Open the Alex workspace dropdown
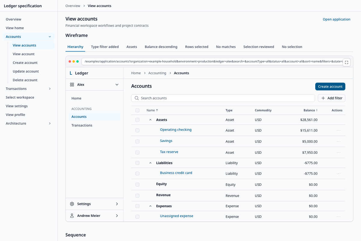This screenshot has height=241, width=361. pos(94,85)
